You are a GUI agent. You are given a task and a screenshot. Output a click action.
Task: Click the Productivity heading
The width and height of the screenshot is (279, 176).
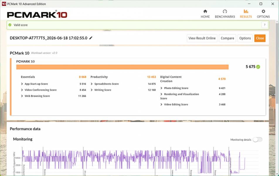99,77
